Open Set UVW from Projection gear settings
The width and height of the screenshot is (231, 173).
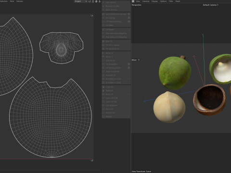coord(129,14)
